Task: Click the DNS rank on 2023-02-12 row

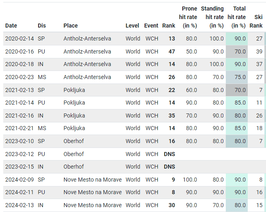Action: (169, 154)
